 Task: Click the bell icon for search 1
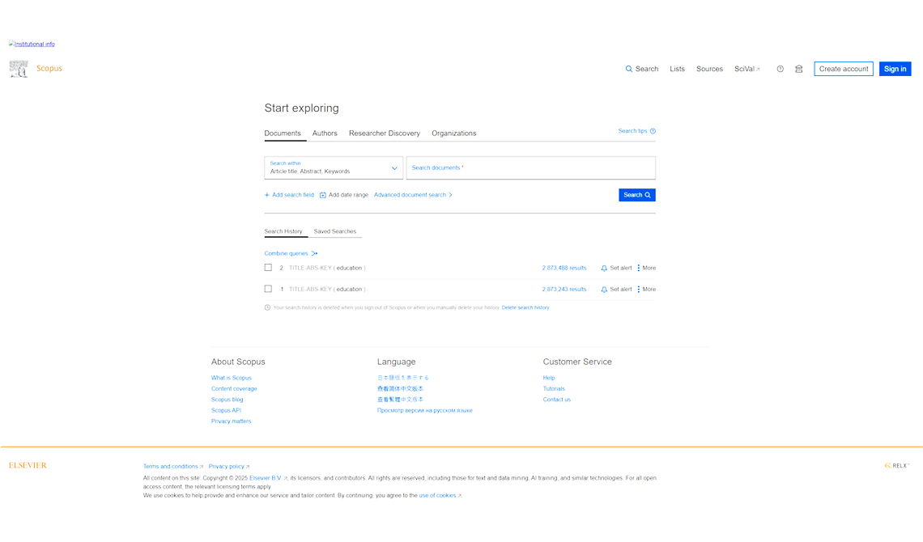tap(604, 290)
